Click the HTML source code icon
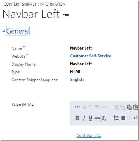Viewport: 139px width, 141px height. click(x=77, y=107)
